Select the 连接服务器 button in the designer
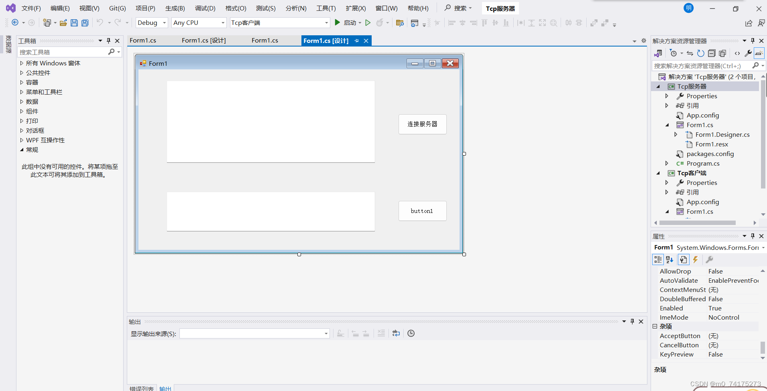Image resolution: width=767 pixels, height=391 pixels. (422, 124)
